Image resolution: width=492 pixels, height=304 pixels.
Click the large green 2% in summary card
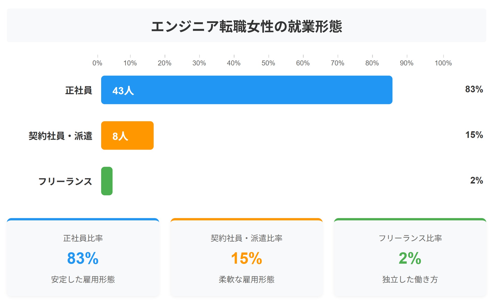point(410,258)
